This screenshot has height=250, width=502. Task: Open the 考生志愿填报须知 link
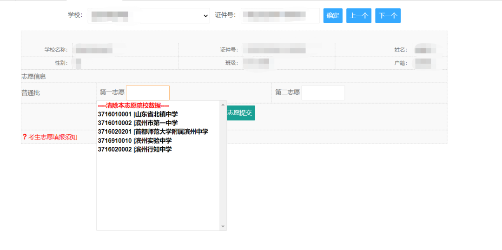53,137
